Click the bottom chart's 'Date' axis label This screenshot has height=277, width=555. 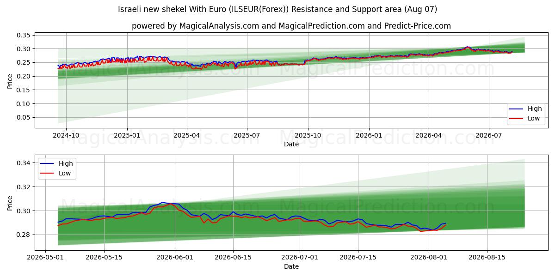pyautogui.click(x=291, y=266)
